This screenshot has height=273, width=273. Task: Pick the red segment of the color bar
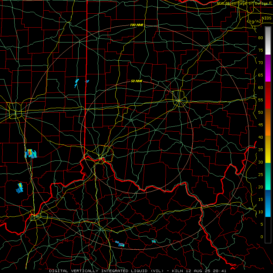(268, 95)
